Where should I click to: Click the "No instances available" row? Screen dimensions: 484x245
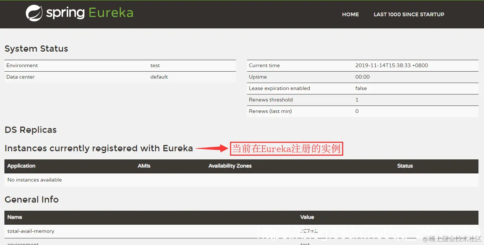(241, 180)
